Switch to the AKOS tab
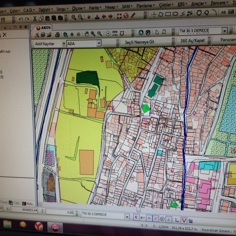This screenshot has width=236, height=236. pyautogui.click(x=44, y=28)
